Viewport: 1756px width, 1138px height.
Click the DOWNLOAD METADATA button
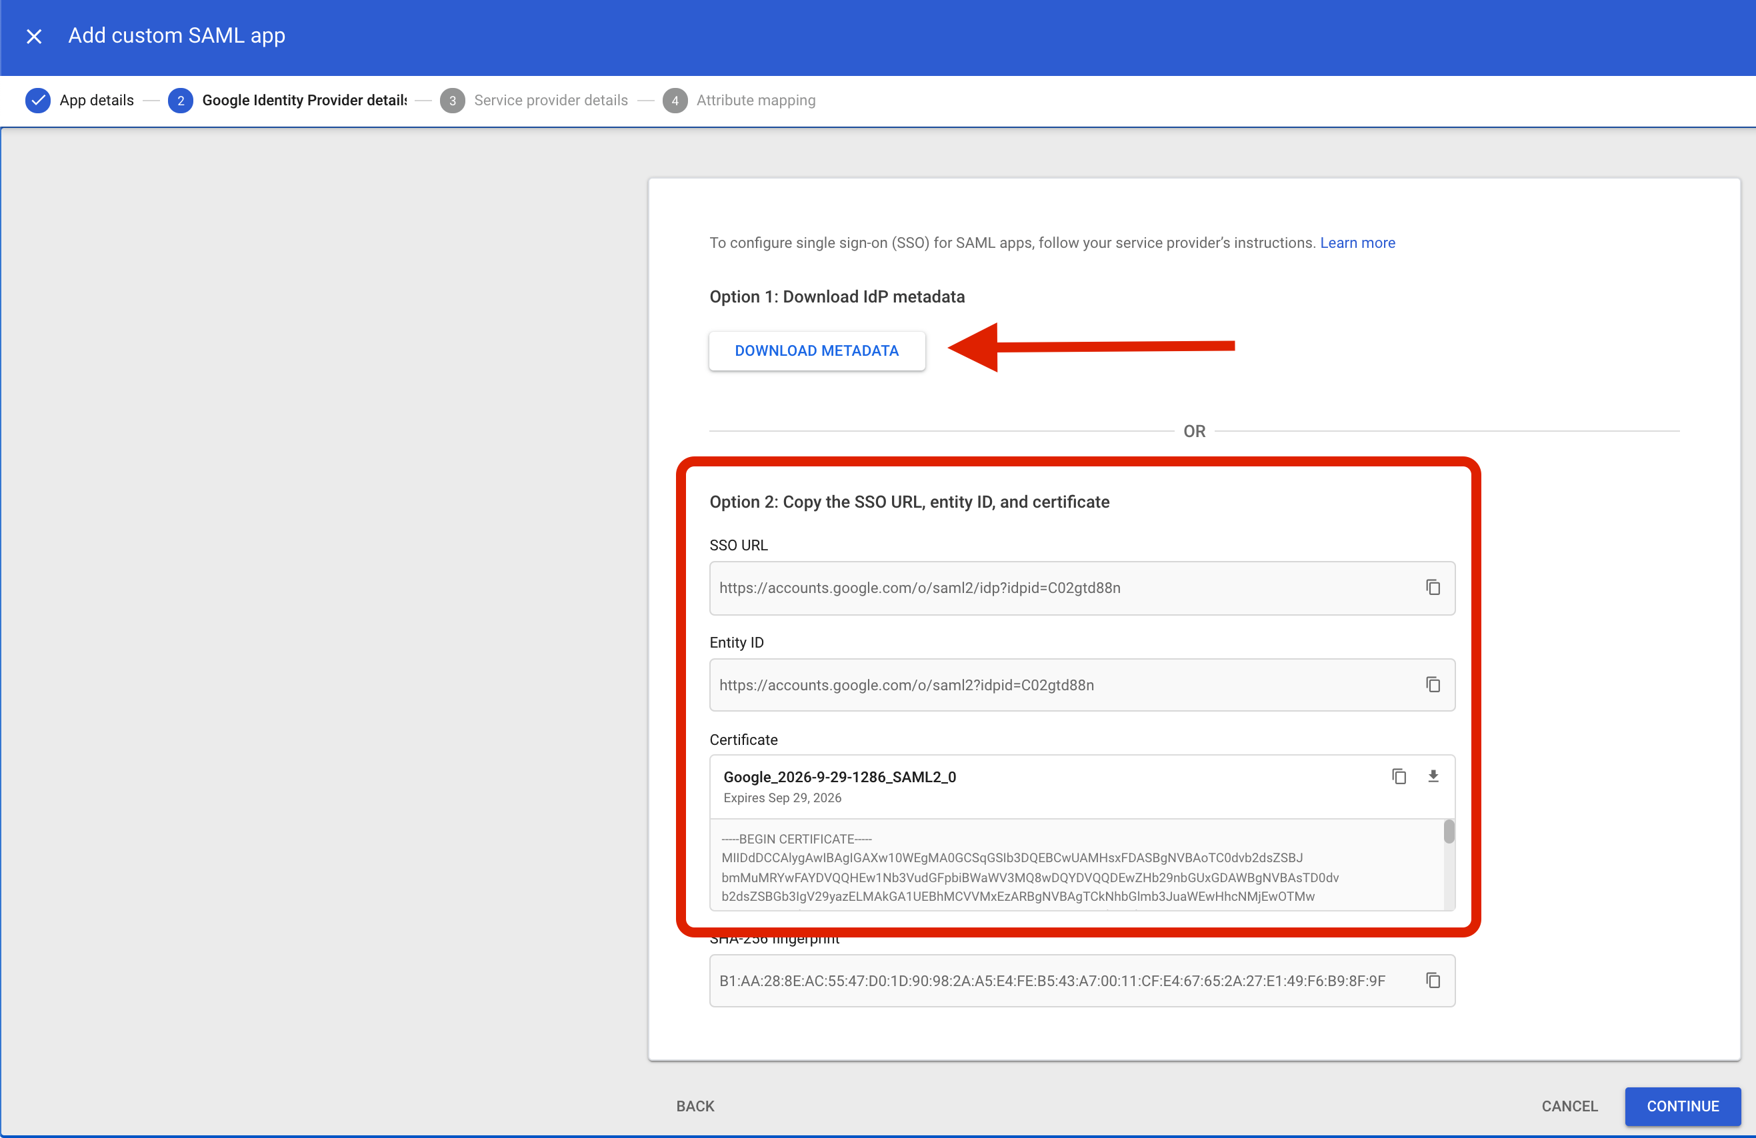click(x=817, y=350)
